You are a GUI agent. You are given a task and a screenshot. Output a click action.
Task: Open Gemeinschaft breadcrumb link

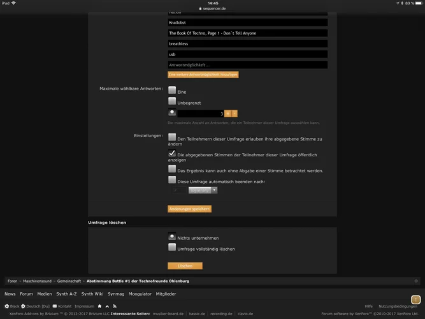click(69, 281)
